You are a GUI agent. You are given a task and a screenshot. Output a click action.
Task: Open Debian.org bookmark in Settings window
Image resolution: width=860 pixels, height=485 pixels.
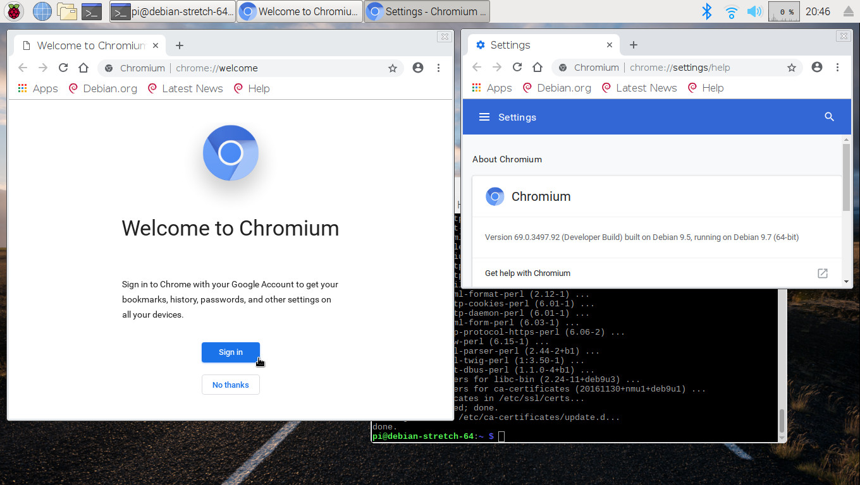[x=557, y=88]
